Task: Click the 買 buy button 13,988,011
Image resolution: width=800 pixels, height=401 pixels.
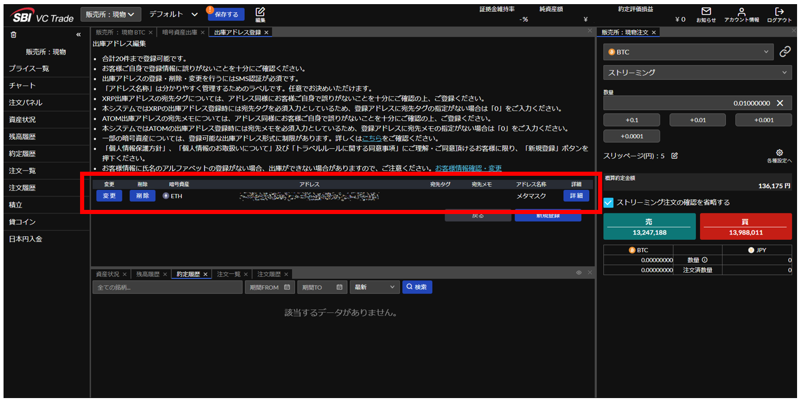Action: (x=746, y=227)
